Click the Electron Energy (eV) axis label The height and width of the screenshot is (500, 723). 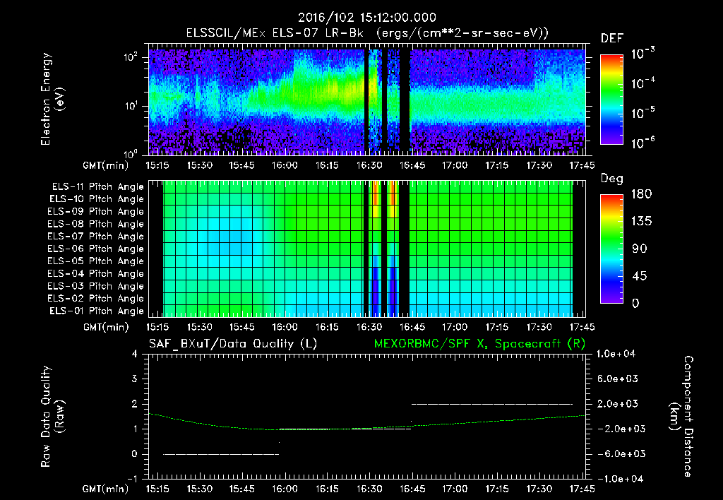52,99
